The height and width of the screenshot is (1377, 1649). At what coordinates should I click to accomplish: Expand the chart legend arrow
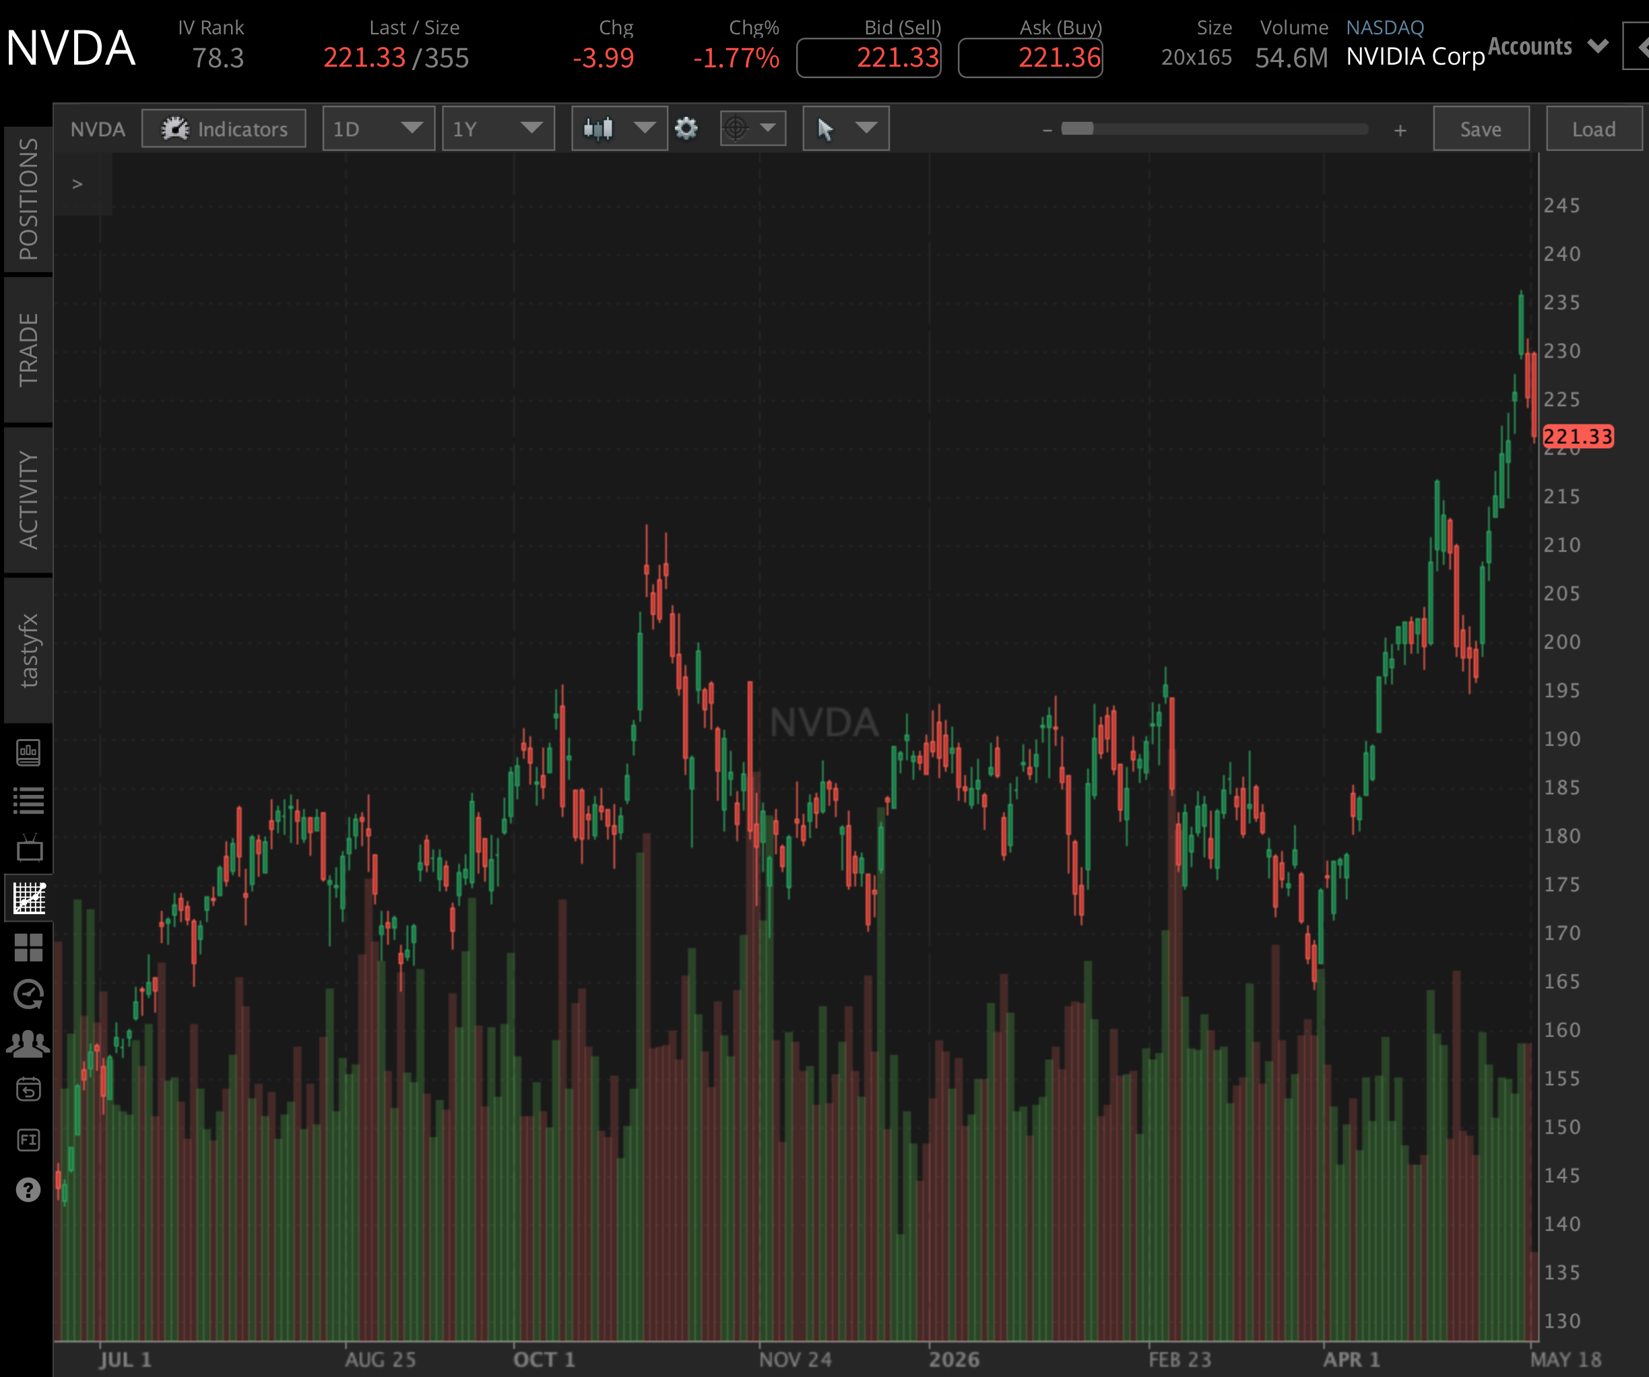point(77,184)
